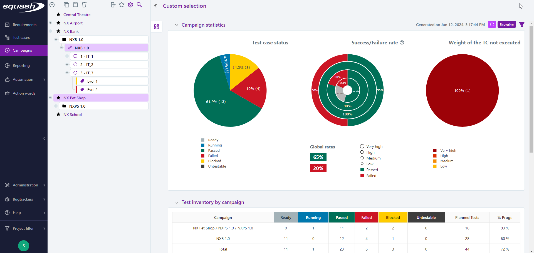Open the NX School project link
This screenshot has height=253, width=534.
[72, 114]
